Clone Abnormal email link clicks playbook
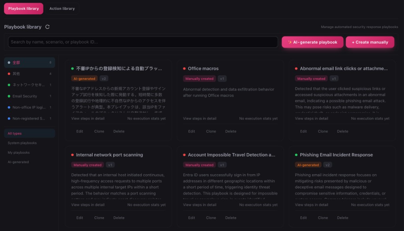The height and width of the screenshot is (231, 404). tap(323, 131)
